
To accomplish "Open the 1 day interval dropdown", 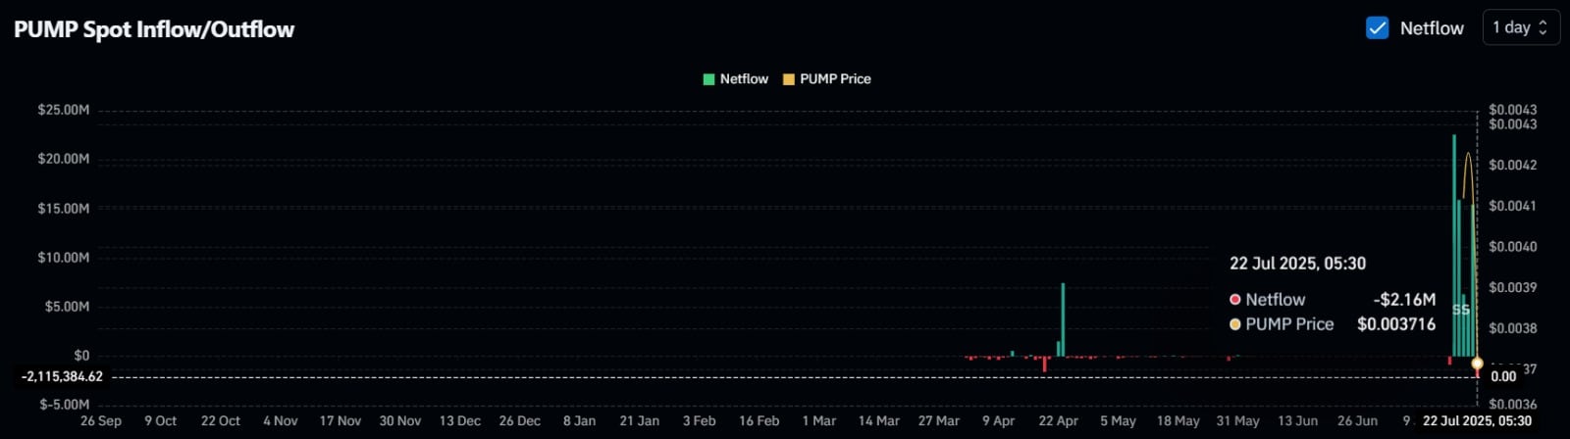I will (x=1520, y=27).
